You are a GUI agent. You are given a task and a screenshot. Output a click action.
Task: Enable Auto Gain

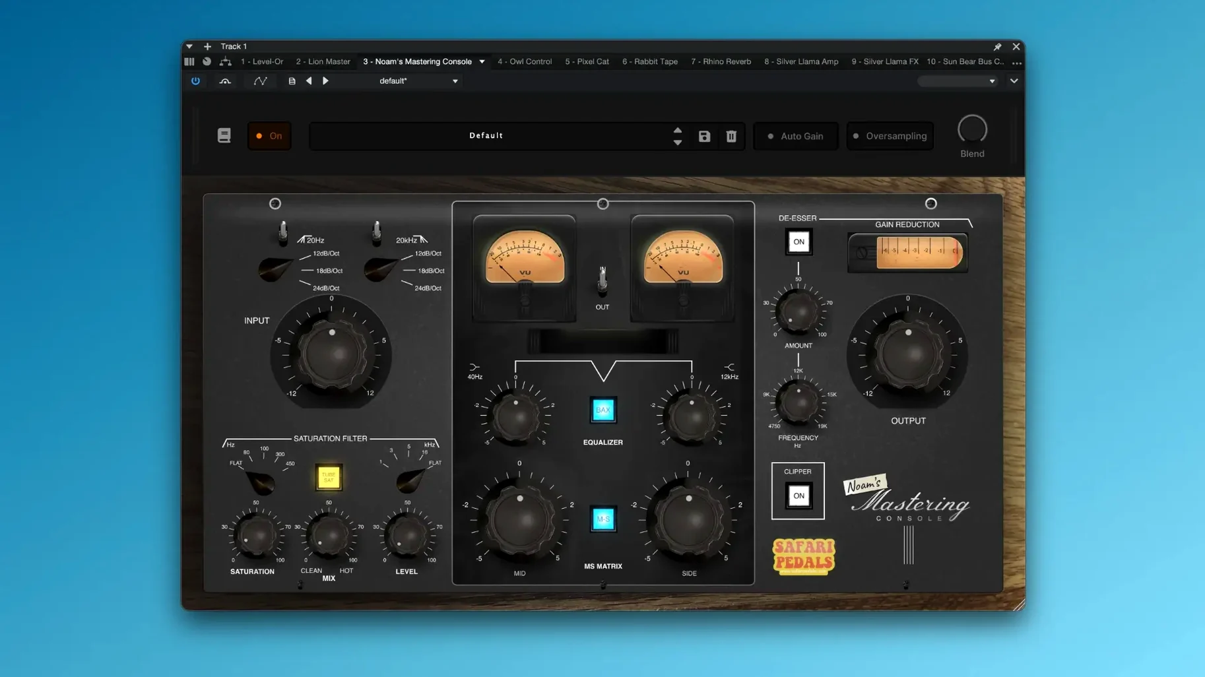(x=796, y=136)
